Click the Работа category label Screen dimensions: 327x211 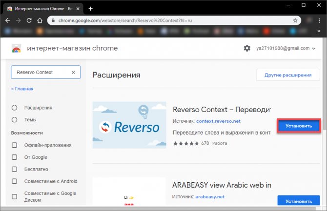pos(220,143)
